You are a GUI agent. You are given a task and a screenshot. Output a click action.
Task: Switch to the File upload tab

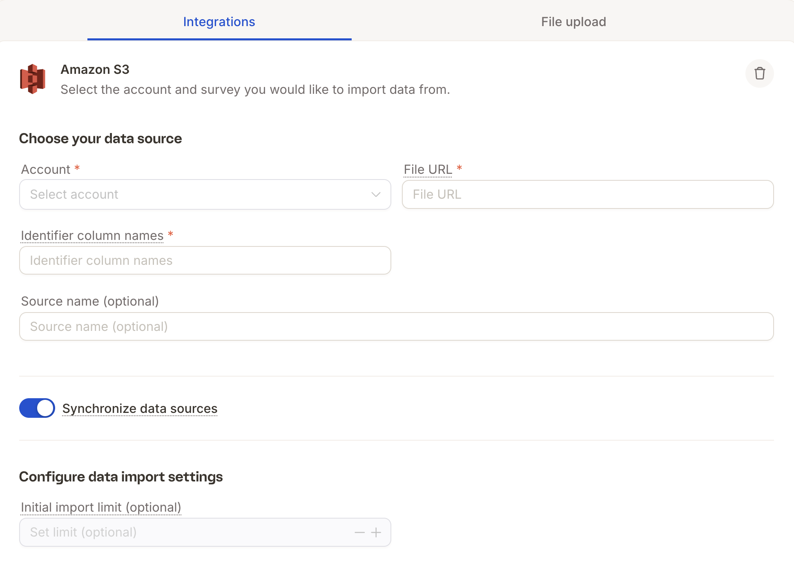[x=573, y=22]
